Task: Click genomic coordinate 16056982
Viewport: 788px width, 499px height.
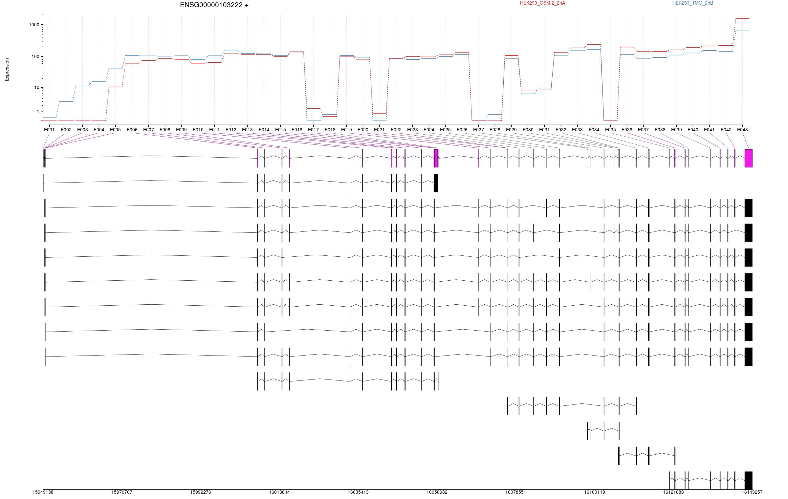Action: [x=437, y=492]
